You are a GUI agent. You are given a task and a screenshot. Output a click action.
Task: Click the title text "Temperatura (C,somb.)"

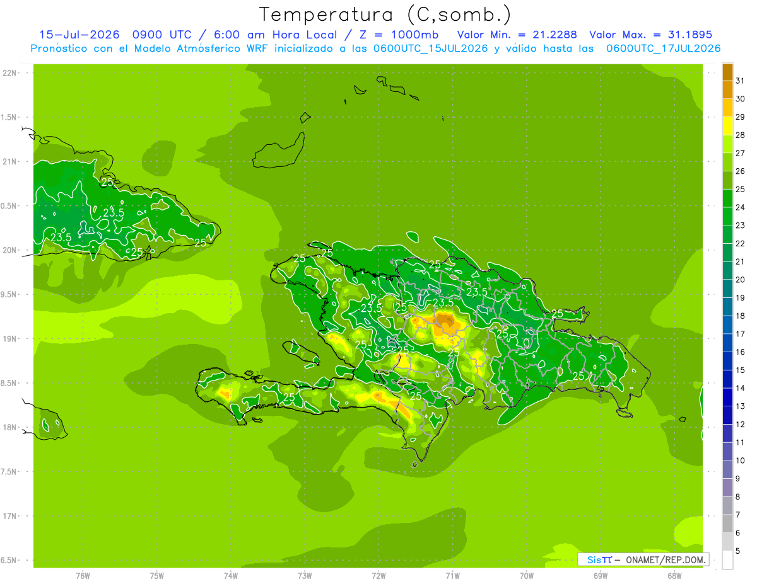(385, 14)
